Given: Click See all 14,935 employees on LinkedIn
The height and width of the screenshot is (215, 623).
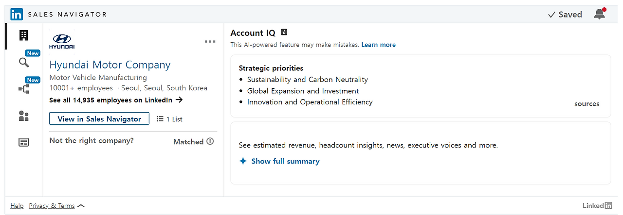Looking at the screenshot, I should (x=116, y=100).
